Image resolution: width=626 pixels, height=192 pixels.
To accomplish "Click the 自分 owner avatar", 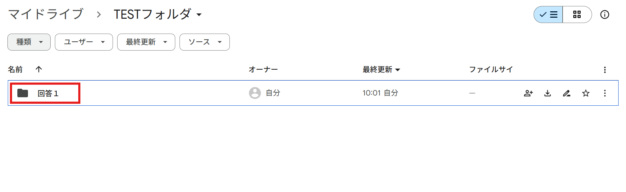I will pos(255,93).
